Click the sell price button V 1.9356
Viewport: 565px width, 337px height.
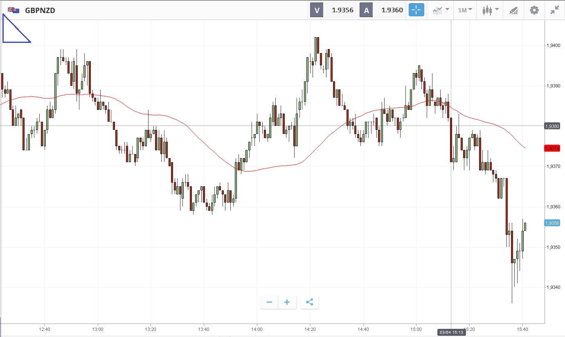click(333, 10)
